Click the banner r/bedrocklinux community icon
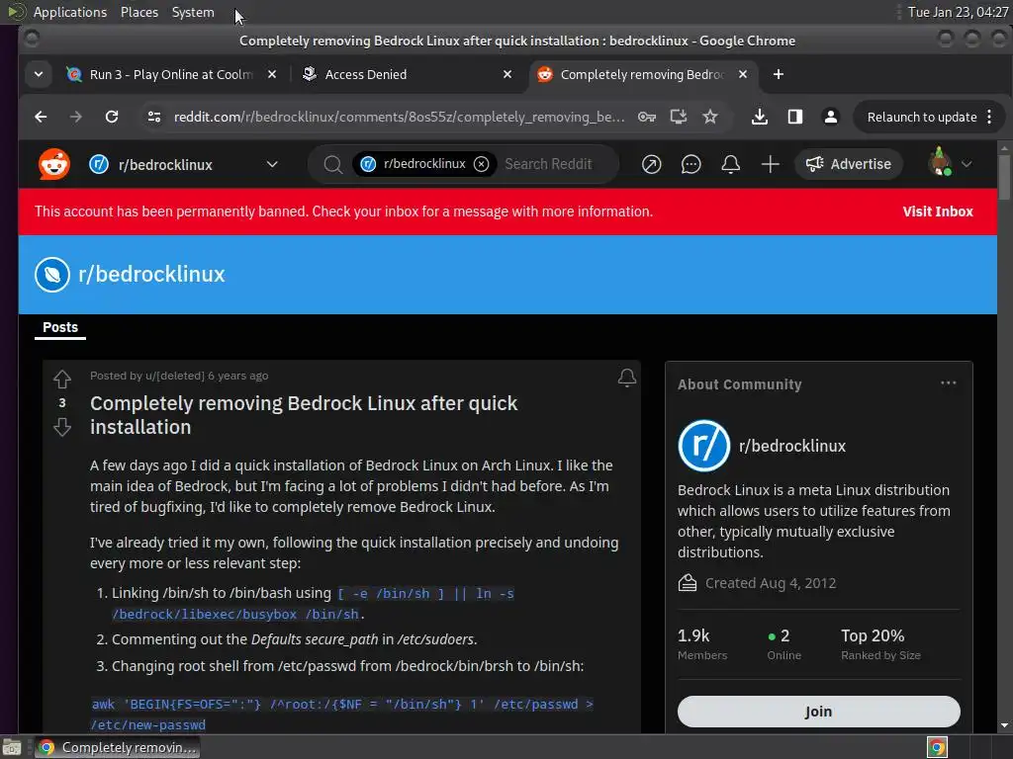This screenshot has height=759, width=1013. [52, 275]
